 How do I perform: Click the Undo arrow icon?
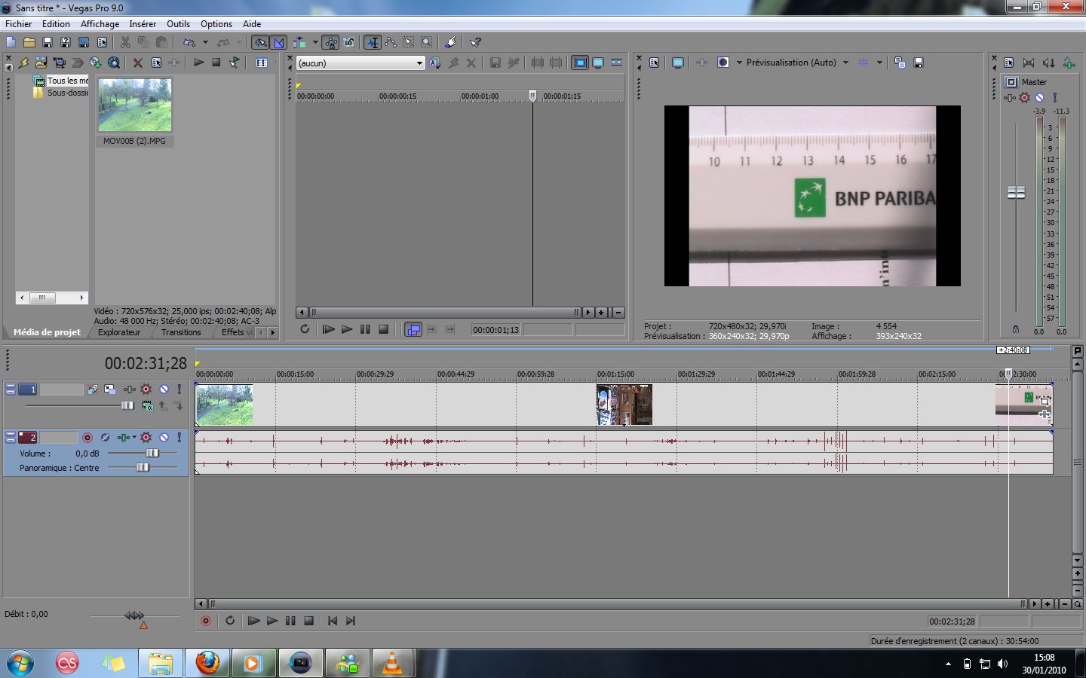(x=189, y=42)
